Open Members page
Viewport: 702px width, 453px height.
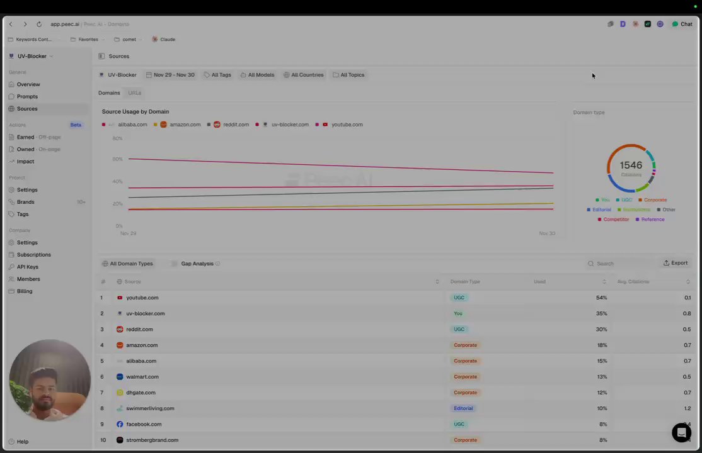pos(28,279)
